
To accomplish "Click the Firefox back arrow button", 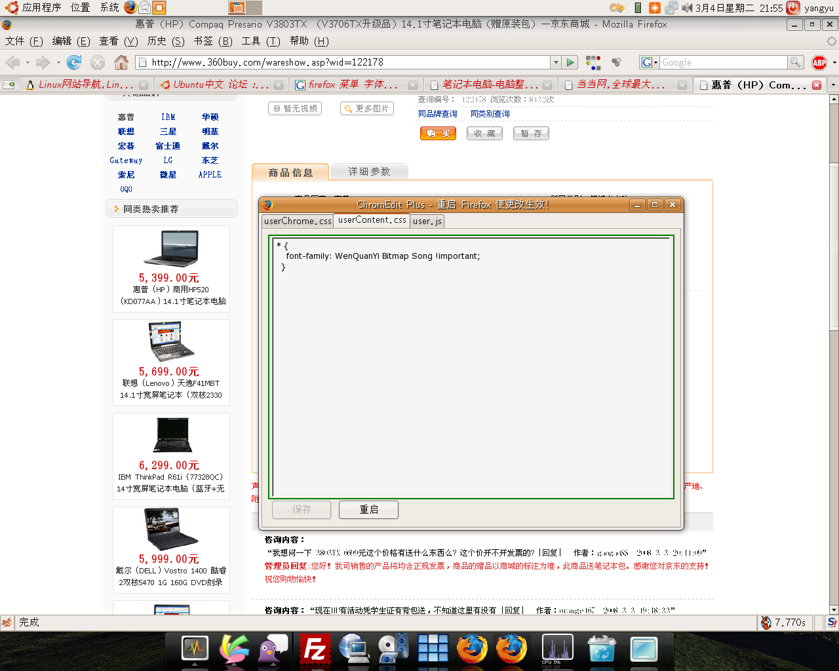I will tap(12, 62).
